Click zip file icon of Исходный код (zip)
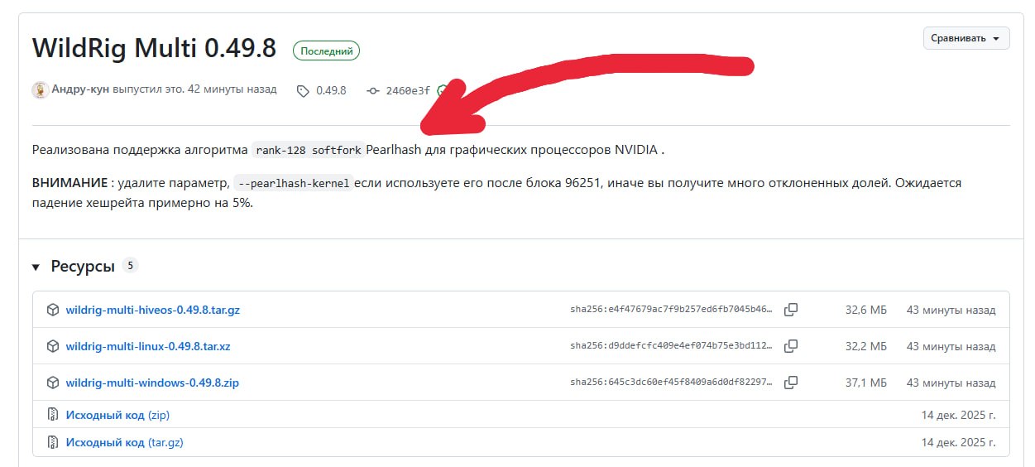Image resolution: width=1035 pixels, height=467 pixels. point(53,415)
